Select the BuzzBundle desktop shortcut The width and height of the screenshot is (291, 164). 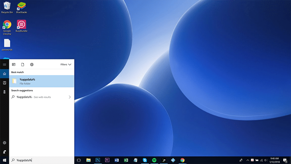(x=21, y=26)
